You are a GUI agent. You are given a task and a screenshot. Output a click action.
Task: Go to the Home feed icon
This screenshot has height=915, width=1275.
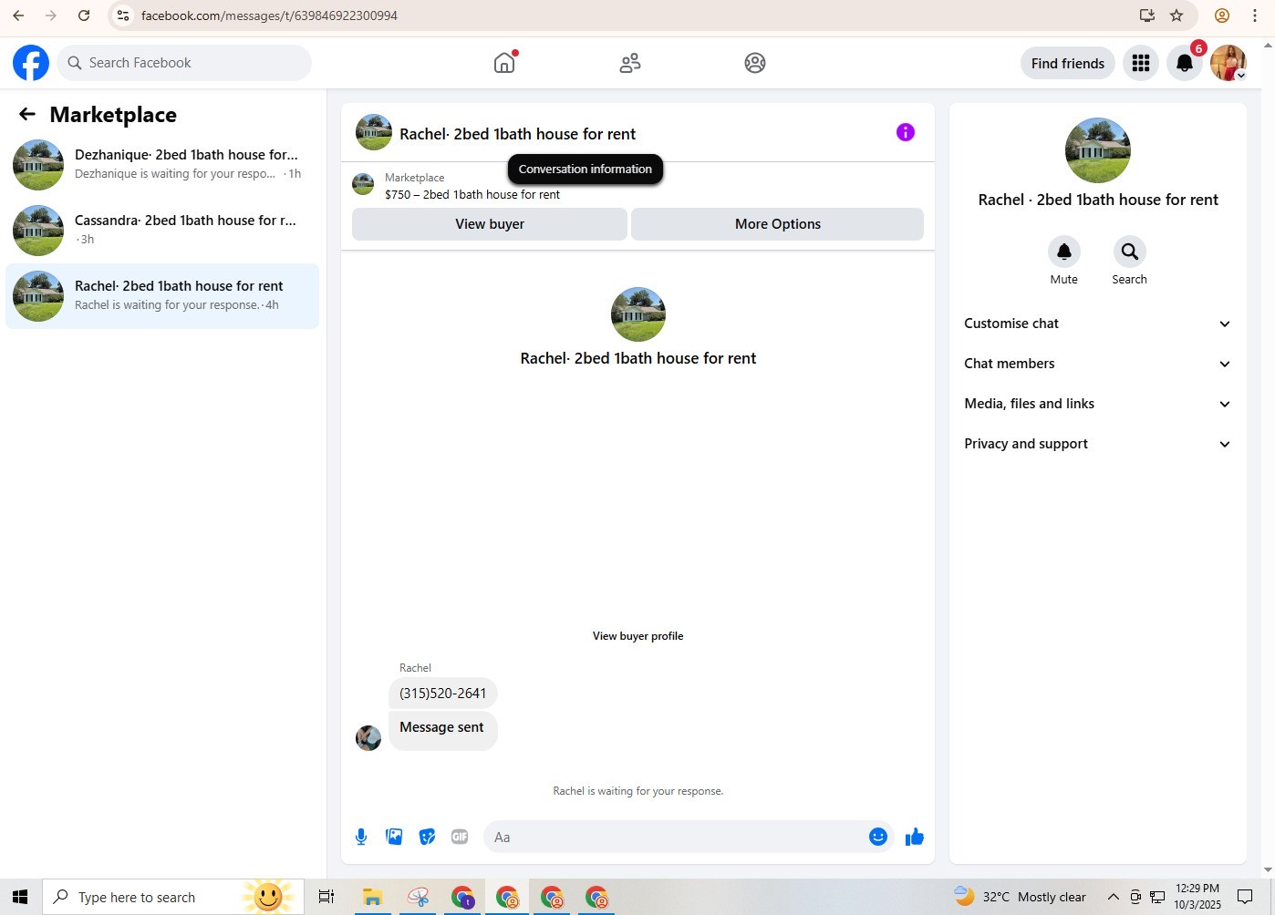click(504, 63)
